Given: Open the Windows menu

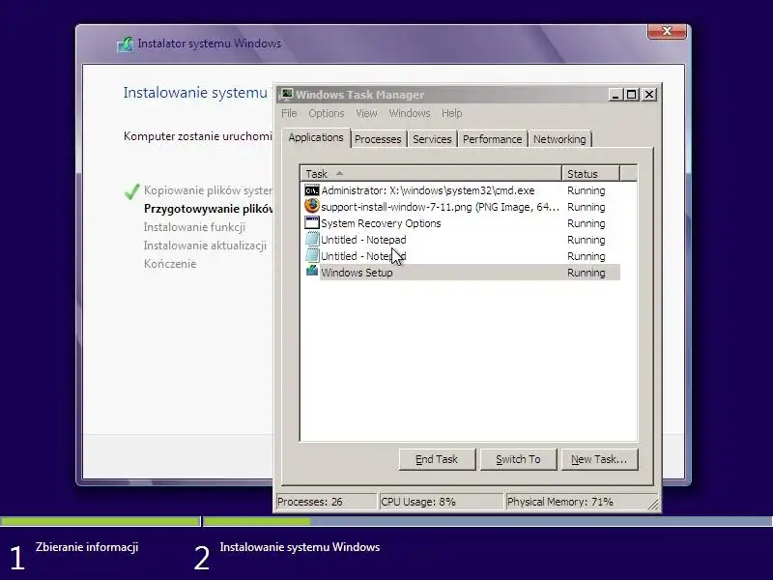Looking at the screenshot, I should point(409,113).
